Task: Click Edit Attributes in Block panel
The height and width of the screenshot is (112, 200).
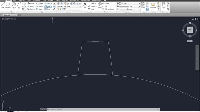Action: pos(108,9)
